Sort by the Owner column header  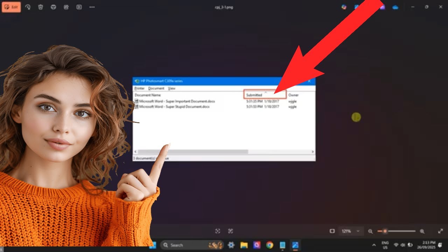[293, 95]
